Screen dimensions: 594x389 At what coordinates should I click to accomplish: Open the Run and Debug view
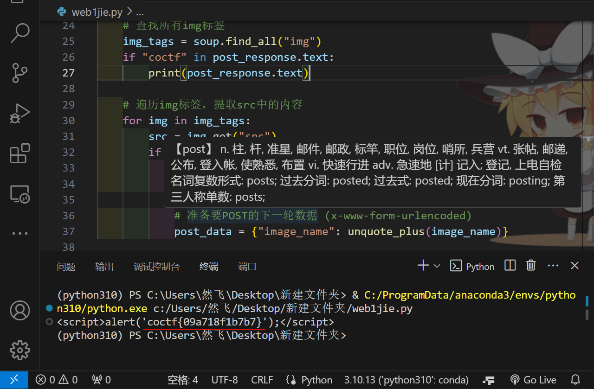[19, 113]
